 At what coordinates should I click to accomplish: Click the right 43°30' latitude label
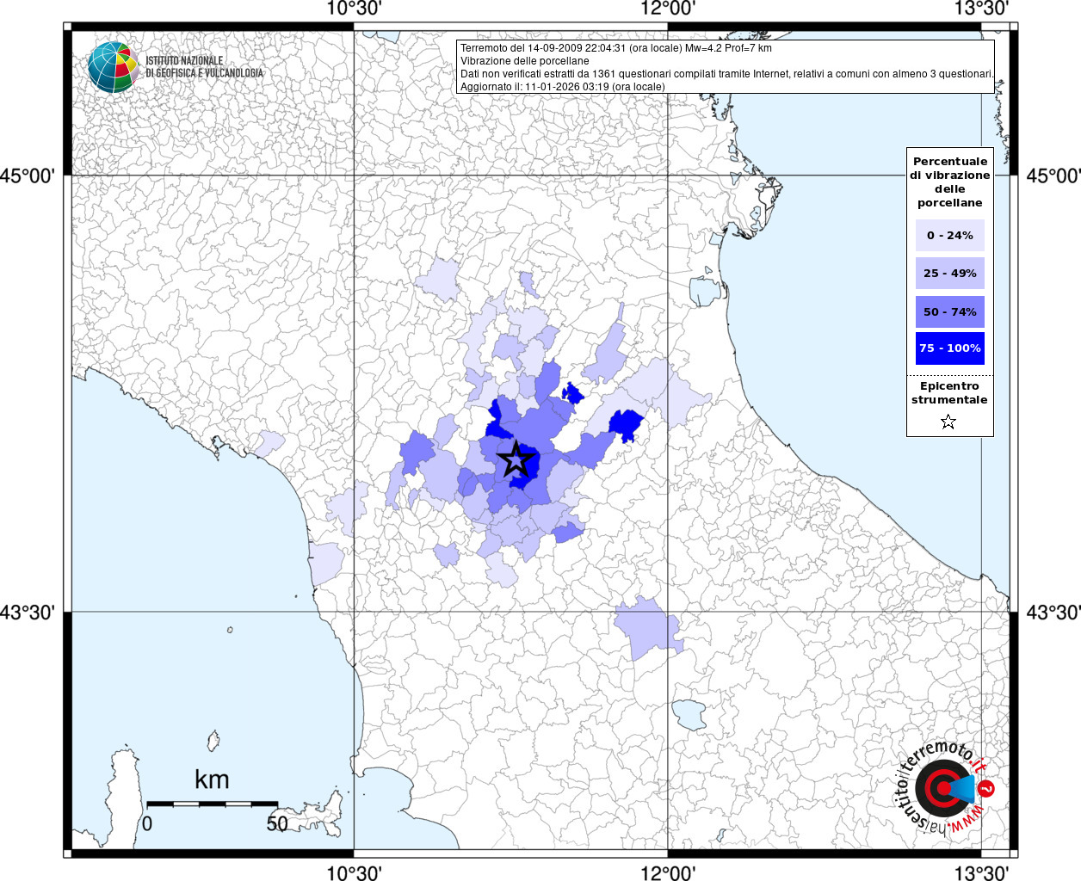click(1053, 613)
